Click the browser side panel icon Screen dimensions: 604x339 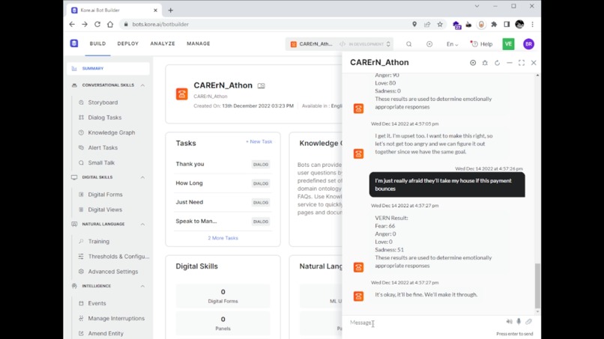(507, 24)
